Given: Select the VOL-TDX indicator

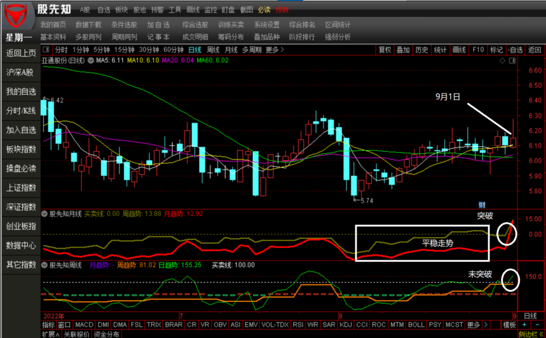Looking at the screenshot, I should 275,325.
